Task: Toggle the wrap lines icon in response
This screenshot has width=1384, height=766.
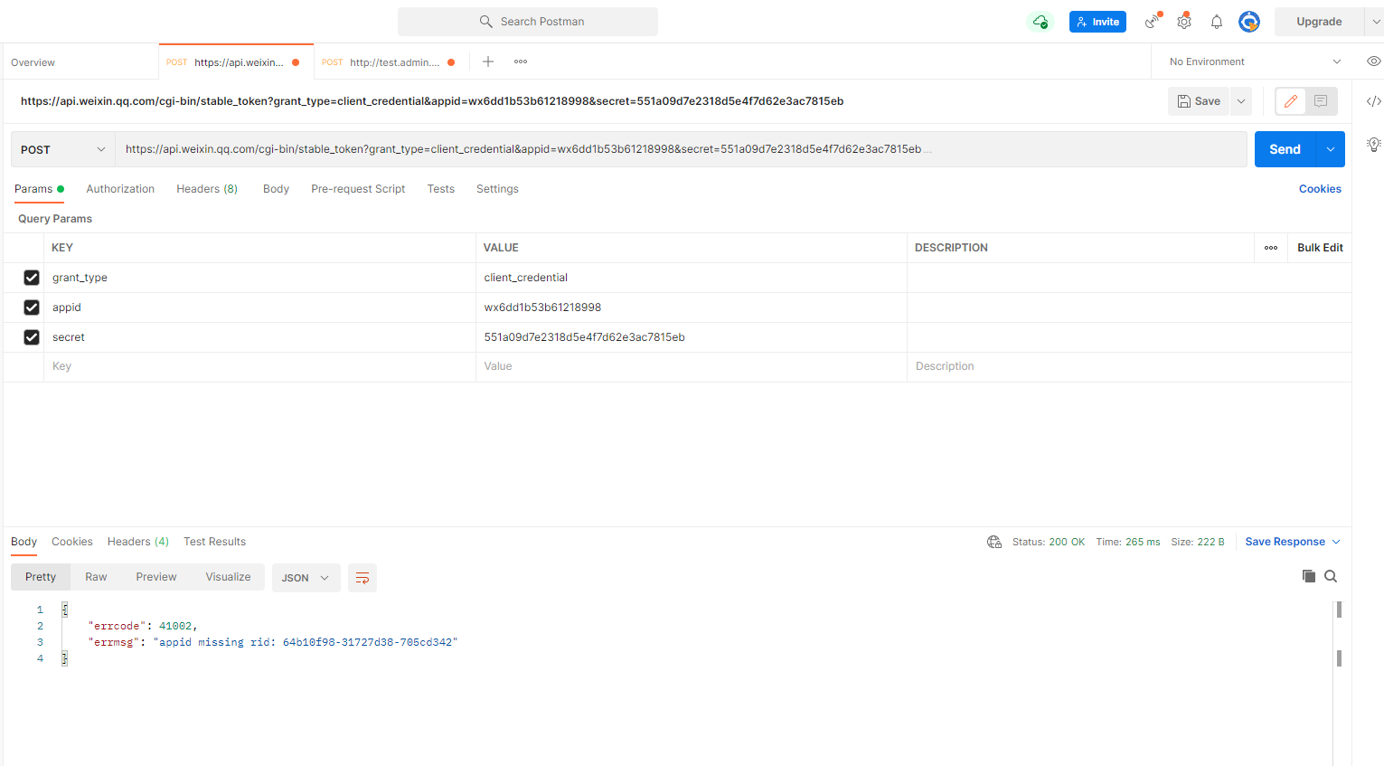Action: coord(362,578)
